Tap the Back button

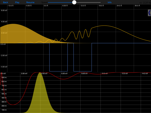tap(5, 2)
